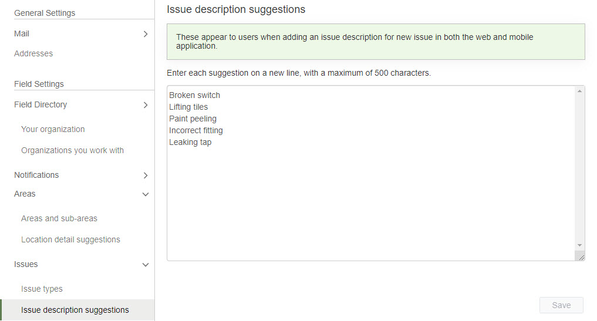This screenshot has width=597, height=321.
Task: Open the Addresses settings page
Action: click(x=33, y=53)
